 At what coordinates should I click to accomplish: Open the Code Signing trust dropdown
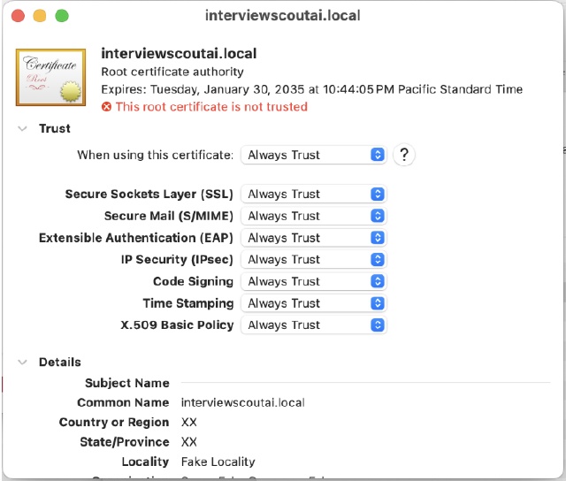click(x=313, y=281)
